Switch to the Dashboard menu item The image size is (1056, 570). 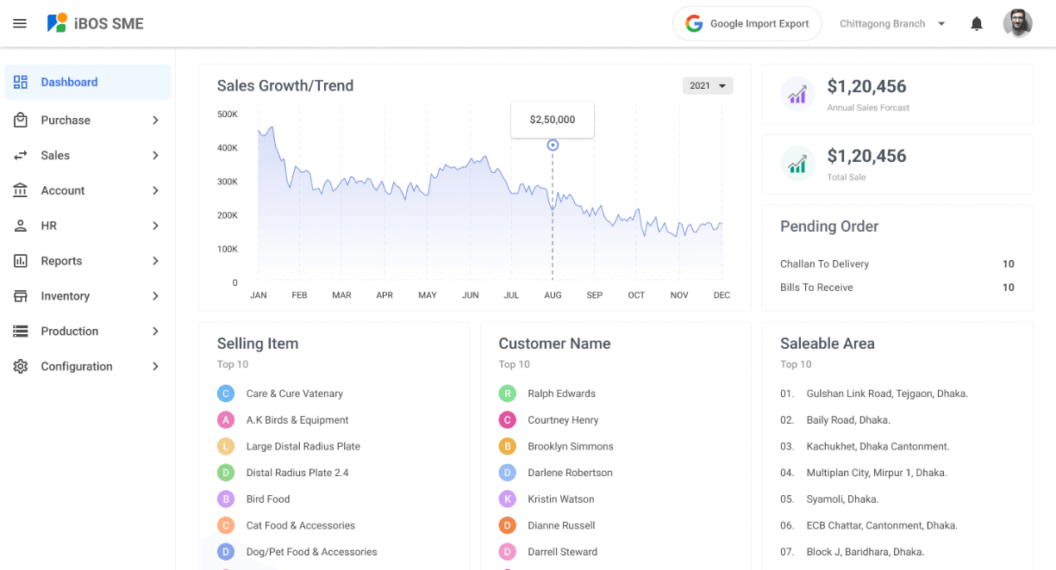coord(69,81)
